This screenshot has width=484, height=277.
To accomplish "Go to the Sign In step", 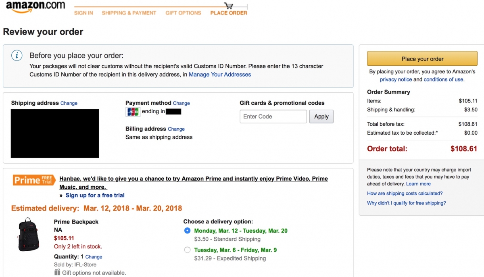I will pos(83,13).
